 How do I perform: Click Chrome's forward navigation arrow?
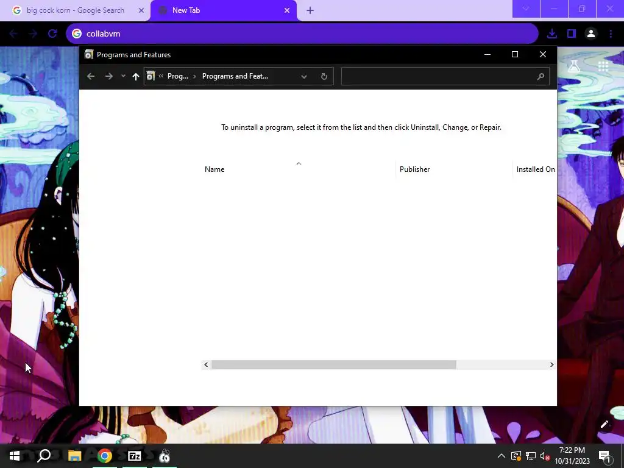coord(33,34)
